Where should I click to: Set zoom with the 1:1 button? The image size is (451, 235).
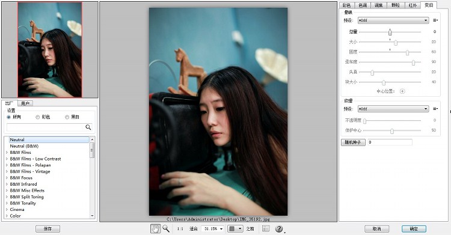pyautogui.click(x=180, y=228)
